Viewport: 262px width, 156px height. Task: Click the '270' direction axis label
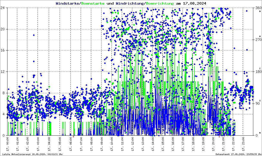coord(258,40)
